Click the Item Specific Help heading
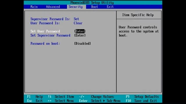 [138, 15]
